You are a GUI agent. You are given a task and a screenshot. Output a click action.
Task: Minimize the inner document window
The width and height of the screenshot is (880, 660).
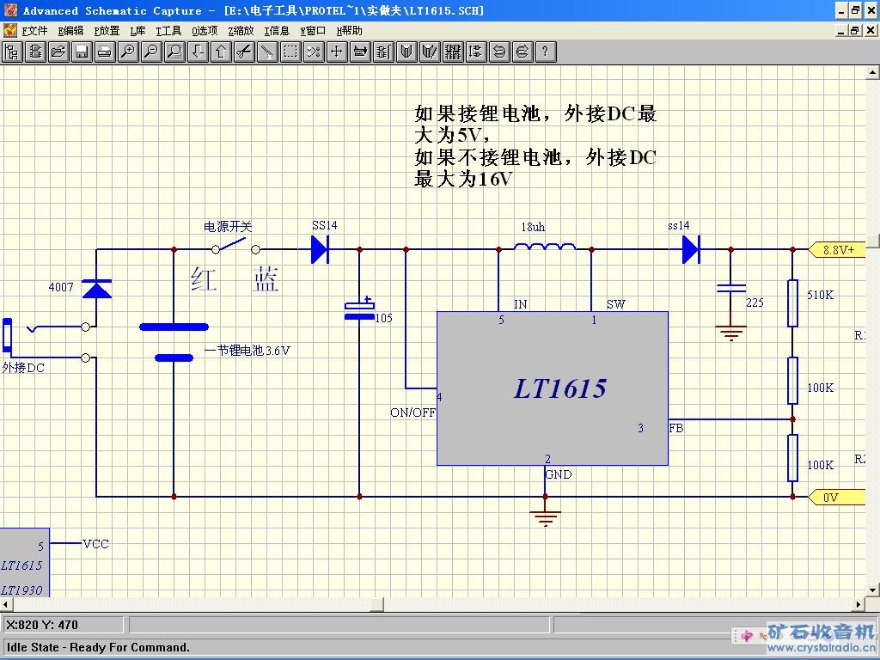pos(840,30)
